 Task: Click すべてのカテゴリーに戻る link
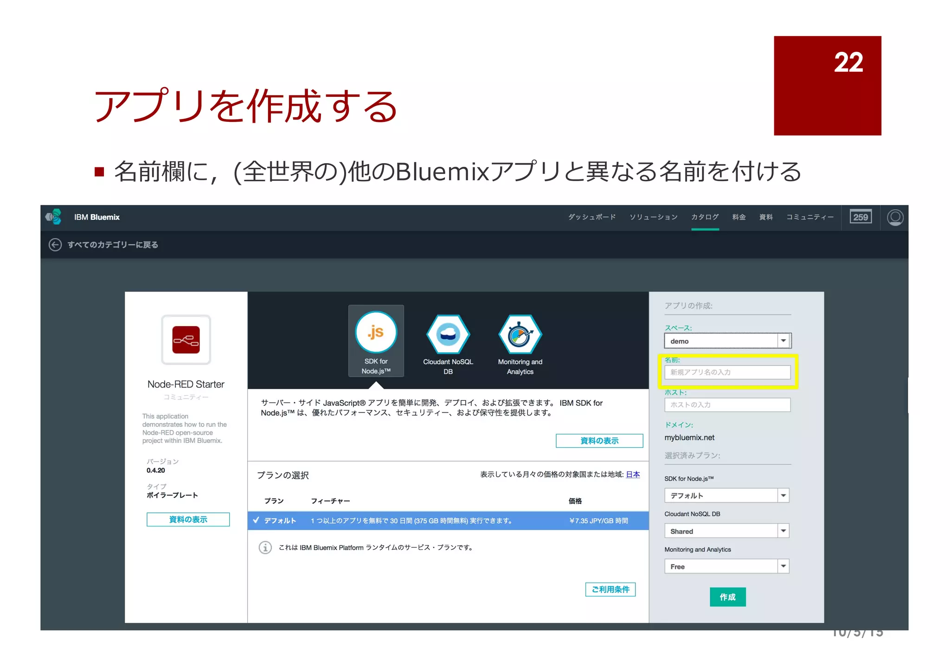(x=113, y=245)
